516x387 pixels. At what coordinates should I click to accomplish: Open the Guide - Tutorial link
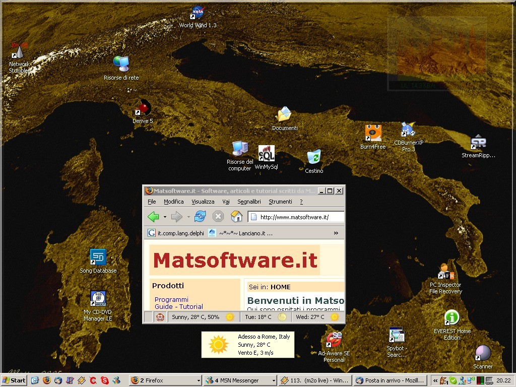tap(179, 306)
